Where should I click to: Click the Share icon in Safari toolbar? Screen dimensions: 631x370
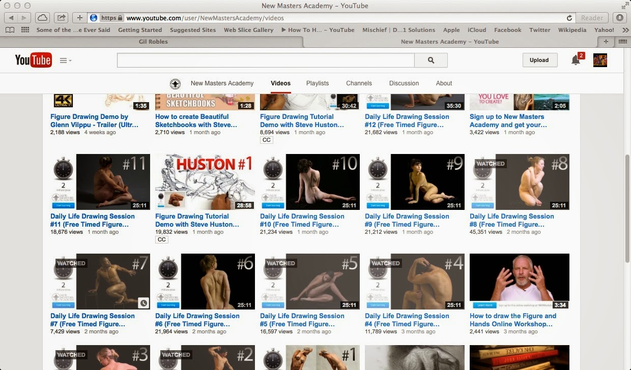click(x=61, y=18)
